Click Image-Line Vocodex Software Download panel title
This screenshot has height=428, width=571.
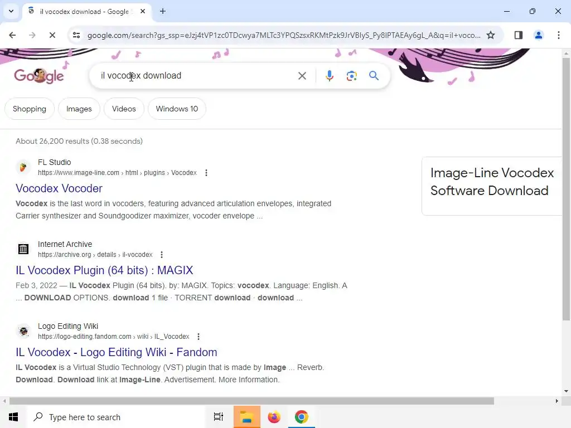click(492, 182)
